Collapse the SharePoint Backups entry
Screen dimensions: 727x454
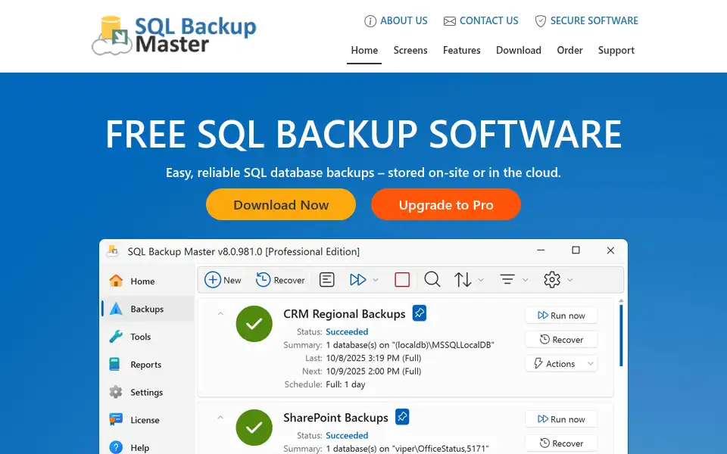[220, 418]
